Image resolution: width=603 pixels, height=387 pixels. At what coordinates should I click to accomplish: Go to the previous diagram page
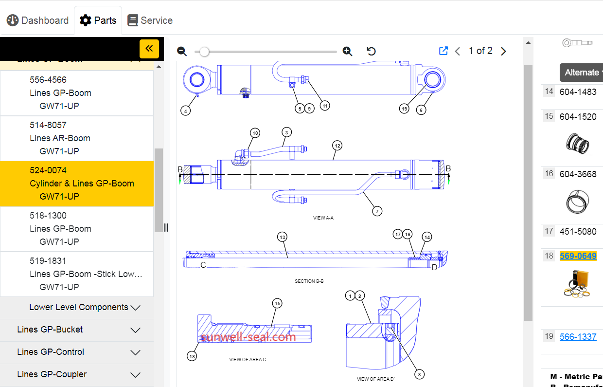click(458, 51)
